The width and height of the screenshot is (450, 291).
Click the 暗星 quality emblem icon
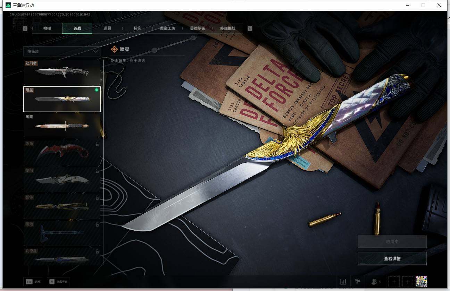(115, 49)
